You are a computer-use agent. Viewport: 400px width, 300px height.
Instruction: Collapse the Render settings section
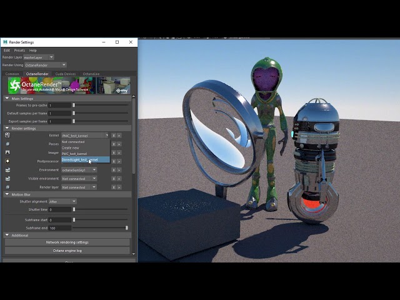(7, 128)
